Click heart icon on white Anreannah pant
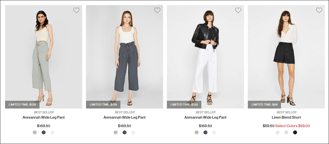Image resolution: width=329 pixels, height=144 pixels. tap(238, 10)
